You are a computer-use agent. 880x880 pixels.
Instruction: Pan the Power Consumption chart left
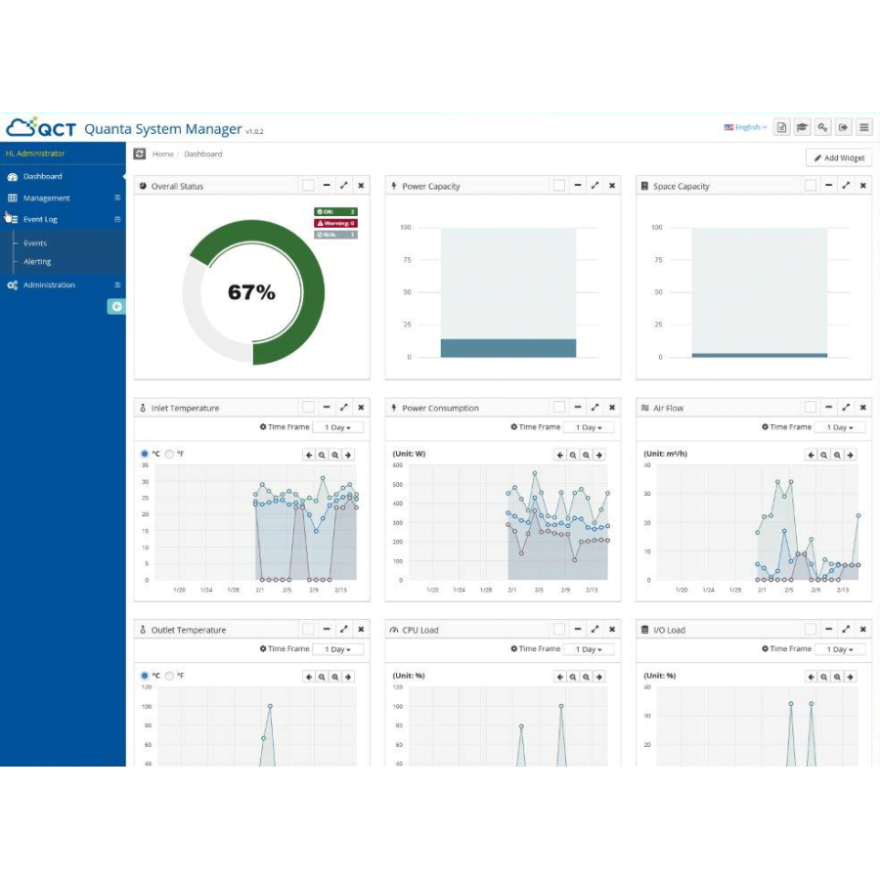[x=560, y=455]
